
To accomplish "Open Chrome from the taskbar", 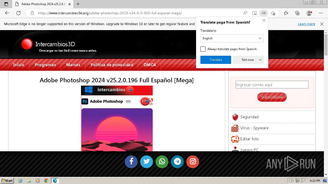I will click(x=46, y=181).
